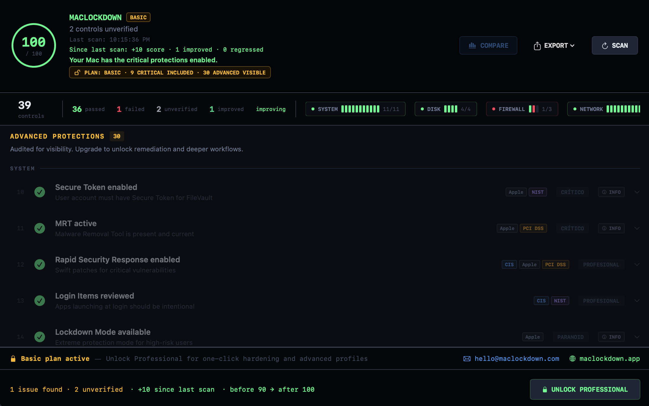This screenshot has height=406, width=649.
Task: Click the CIS tag on Rapid Security Response row
Action: tap(509, 264)
